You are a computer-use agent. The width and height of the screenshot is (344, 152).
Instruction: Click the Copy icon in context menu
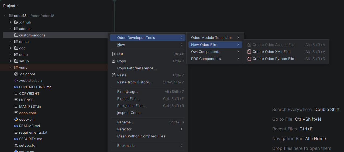(114, 61)
